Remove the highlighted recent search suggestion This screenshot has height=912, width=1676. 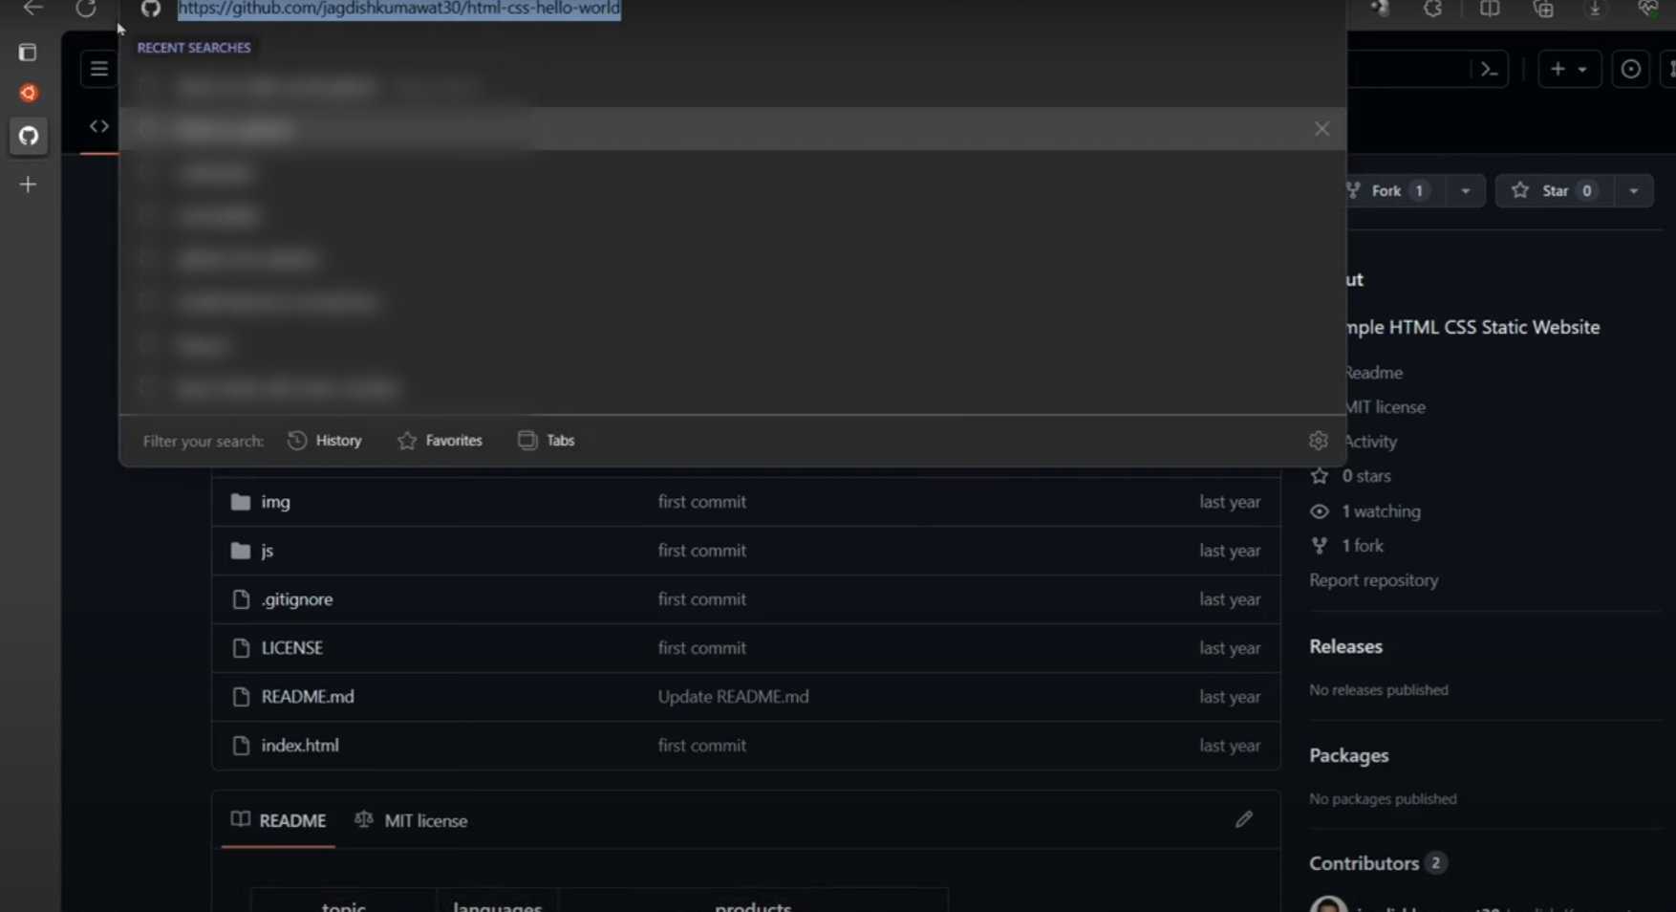pos(1321,128)
